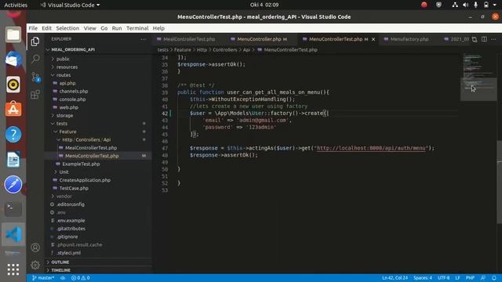
Task: Open the File menu
Action: [33, 28]
